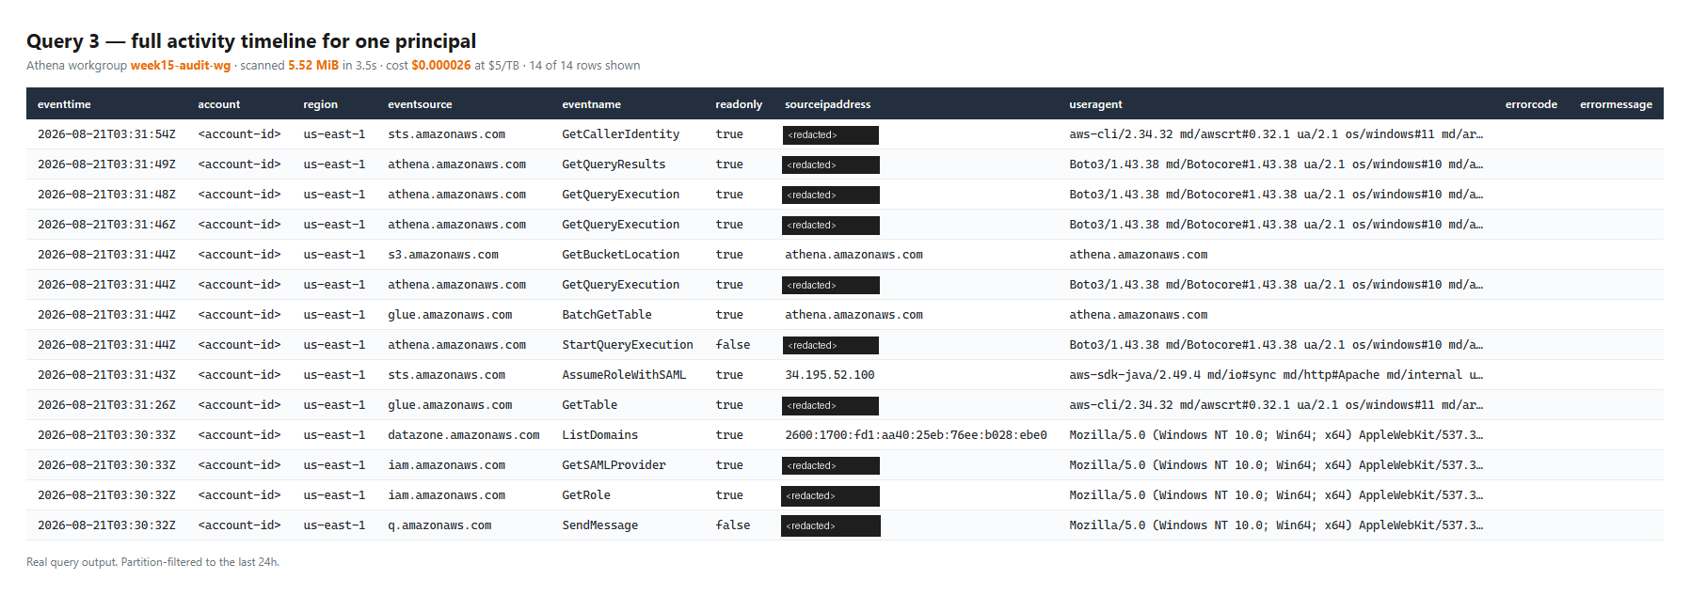The width and height of the screenshot is (1691, 595).
Task: Click the 34.195.52.100 source IP
Action: [830, 375]
